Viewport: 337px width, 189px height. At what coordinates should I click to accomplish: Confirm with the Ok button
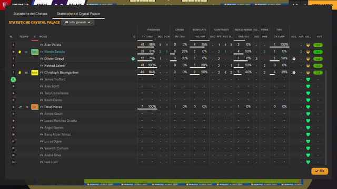point(320,171)
